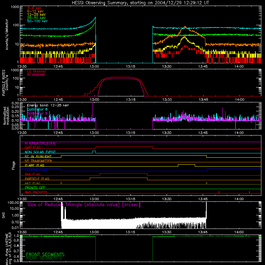Select the Collimator 9 legend entry
This screenshot has height=265, width=265.
pos(37,113)
